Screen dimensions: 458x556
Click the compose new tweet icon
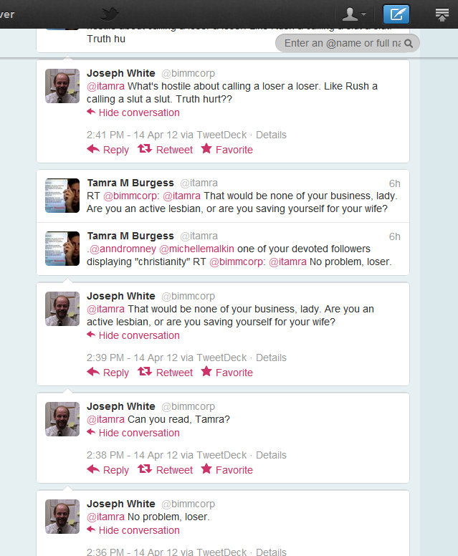(396, 14)
